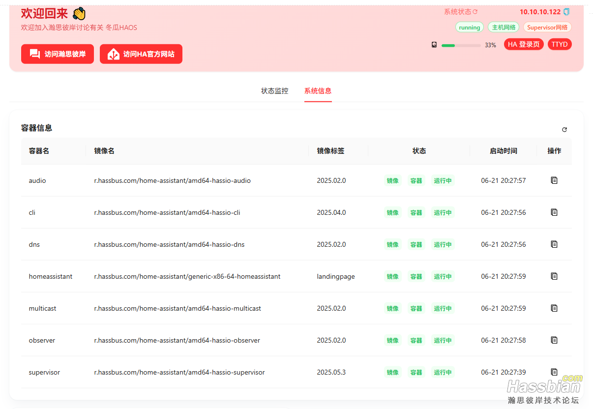
Task: Launch the TTYD terminal button
Action: tap(560, 44)
